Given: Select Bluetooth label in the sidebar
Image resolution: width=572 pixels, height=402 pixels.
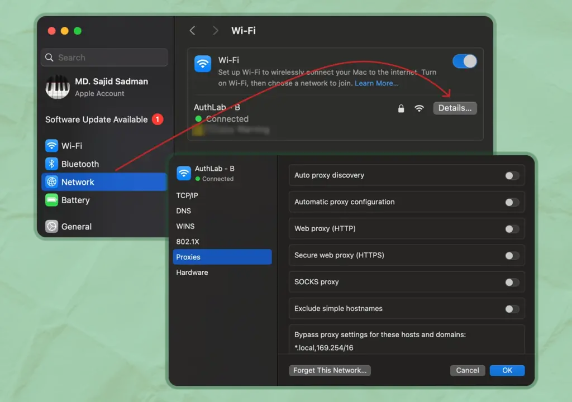Looking at the screenshot, I should (x=80, y=164).
